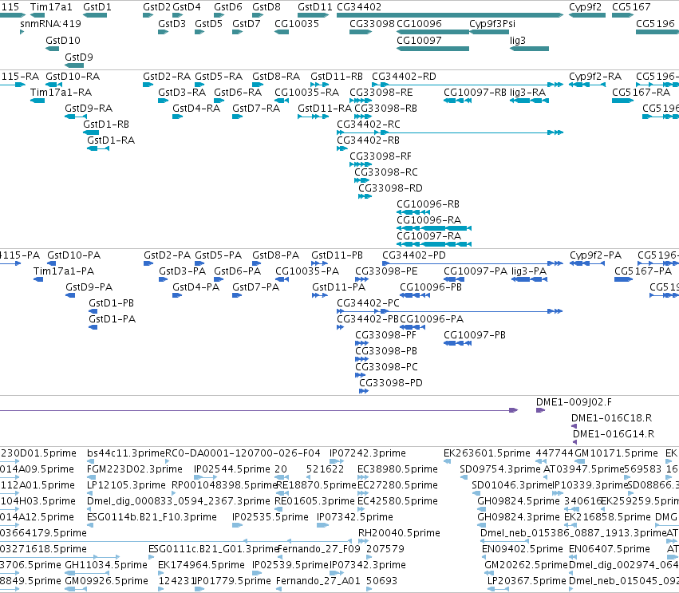Image resolution: width=679 pixels, height=593 pixels.
Task: Select transcript CG33098-RF
Action: [381, 156]
